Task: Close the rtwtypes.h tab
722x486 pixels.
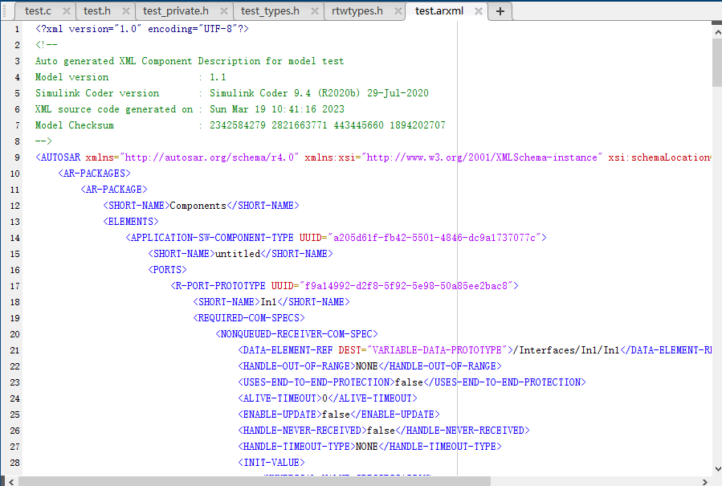Action: point(398,11)
